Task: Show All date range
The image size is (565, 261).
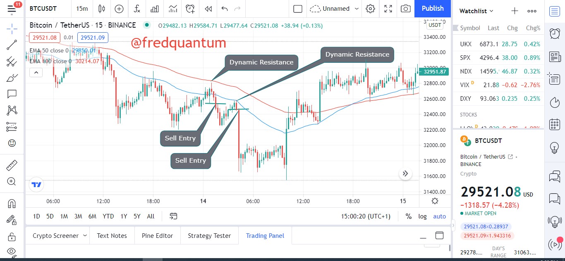Action: pos(151,216)
